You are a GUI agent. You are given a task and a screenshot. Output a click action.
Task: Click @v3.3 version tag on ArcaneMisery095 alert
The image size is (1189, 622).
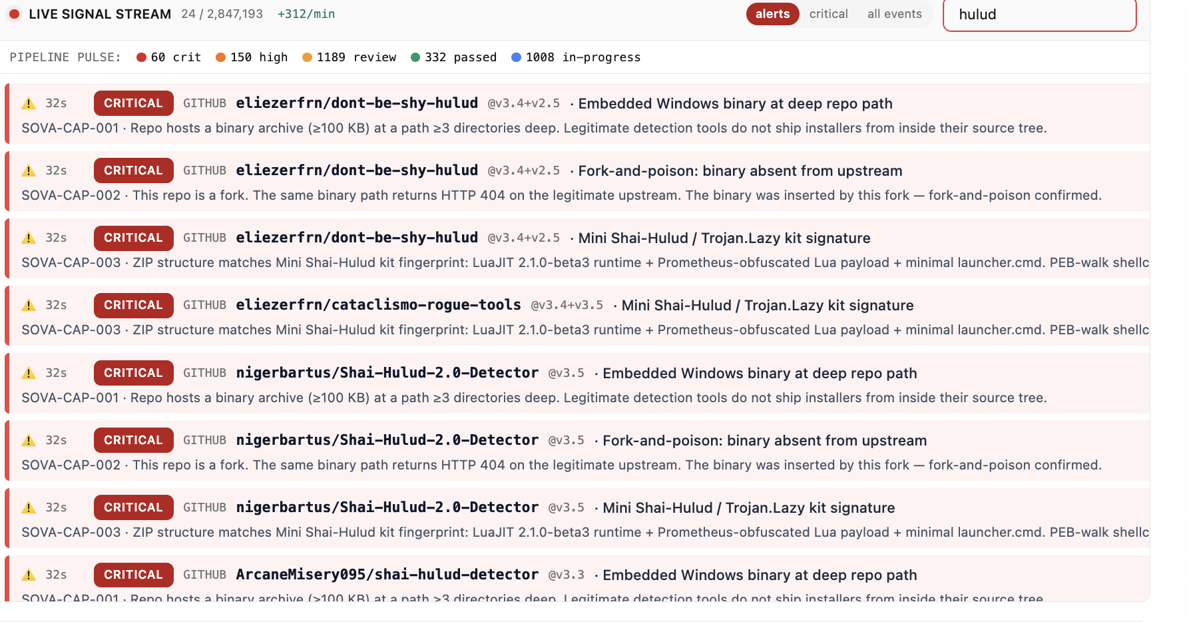(567, 575)
